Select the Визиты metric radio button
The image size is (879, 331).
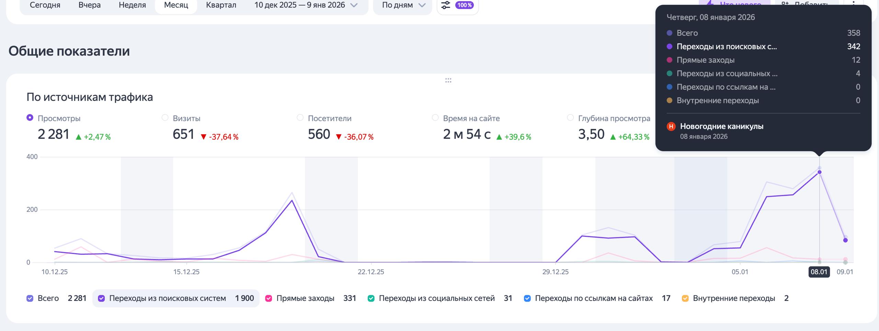coord(165,118)
